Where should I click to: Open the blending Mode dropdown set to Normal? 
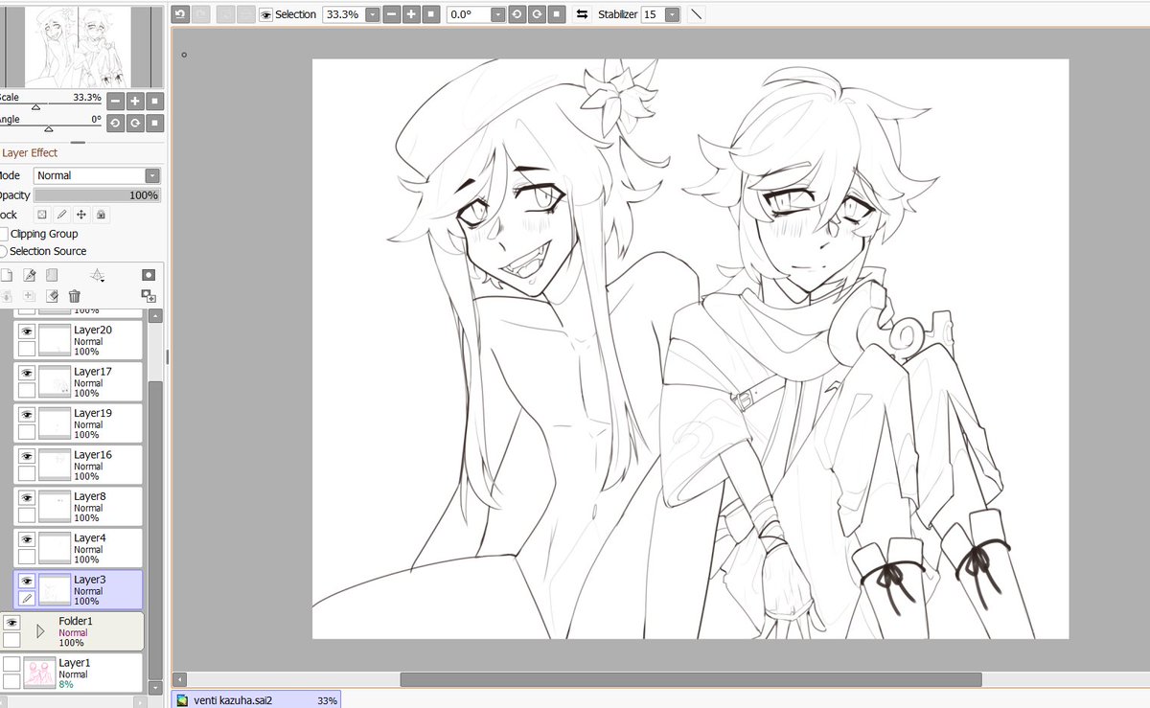click(x=97, y=175)
